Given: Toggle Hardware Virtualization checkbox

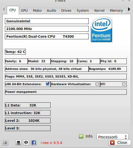Looking at the screenshot, I should (x=97, y=84).
